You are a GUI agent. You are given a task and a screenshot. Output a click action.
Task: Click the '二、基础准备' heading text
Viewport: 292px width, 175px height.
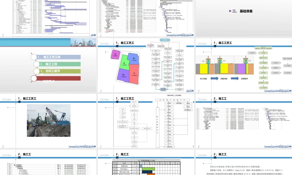click(x=242, y=11)
